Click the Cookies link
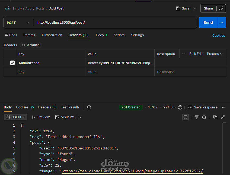 [x=219, y=36]
